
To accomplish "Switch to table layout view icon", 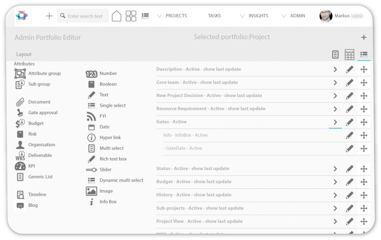I will click(349, 55).
